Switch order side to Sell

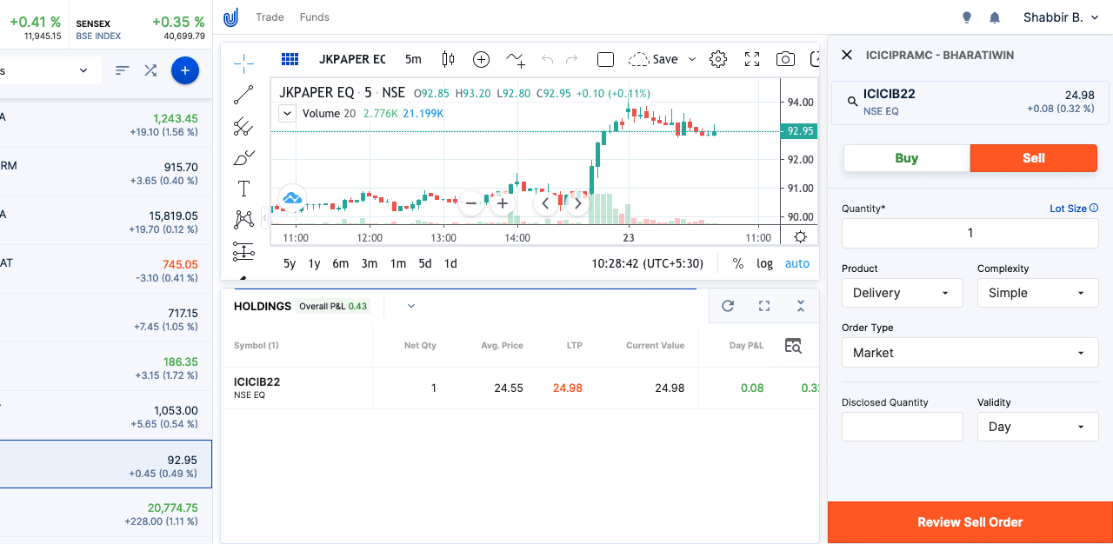coord(1034,158)
